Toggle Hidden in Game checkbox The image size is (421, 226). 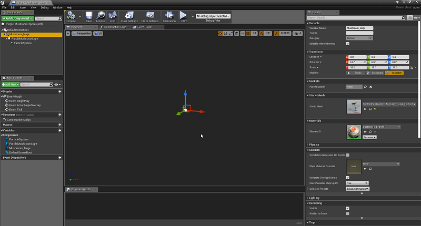(x=348, y=213)
